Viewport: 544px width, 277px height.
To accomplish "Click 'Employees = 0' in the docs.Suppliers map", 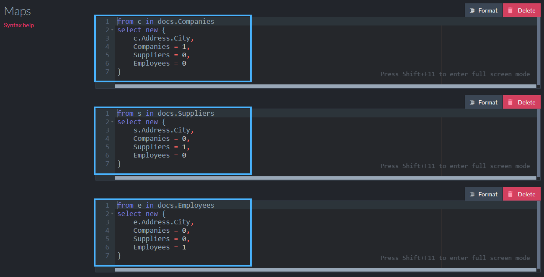I will 160,155.
